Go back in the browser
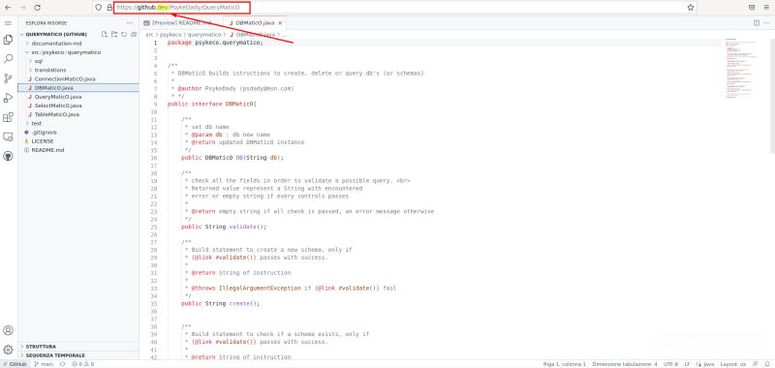775x368 pixels. point(8,8)
